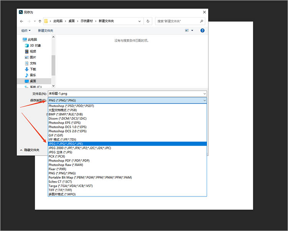Choose Dicom format option
The height and width of the screenshot is (231, 288).
tap(127, 119)
